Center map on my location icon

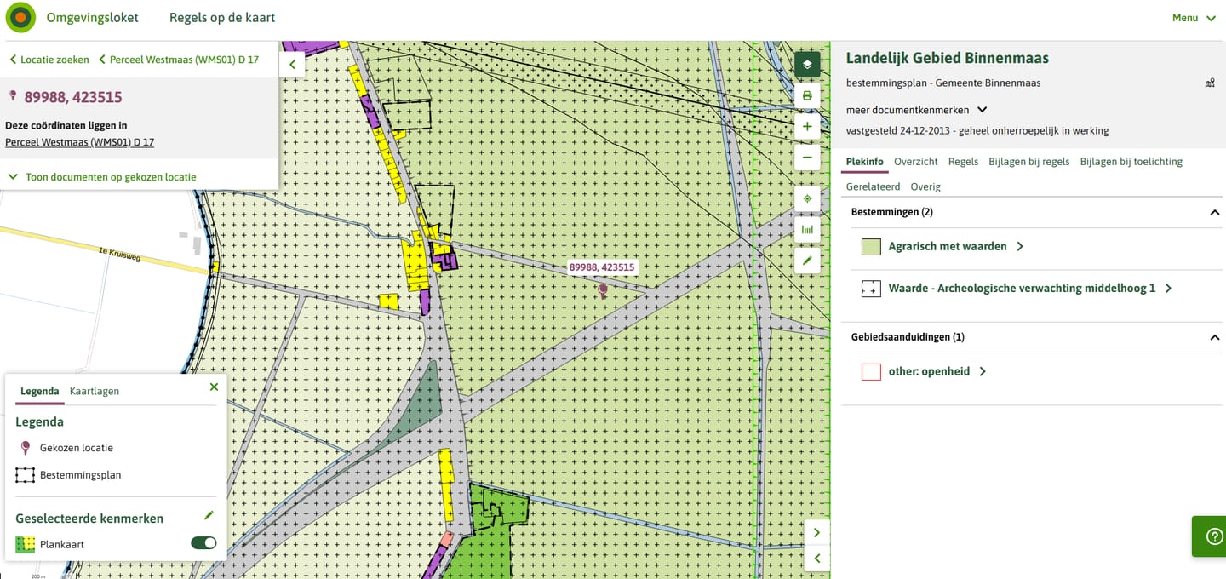(x=807, y=198)
